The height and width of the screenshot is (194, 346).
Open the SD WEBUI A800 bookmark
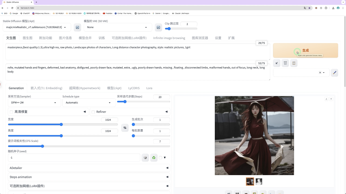pyautogui.click(x=74, y=13)
